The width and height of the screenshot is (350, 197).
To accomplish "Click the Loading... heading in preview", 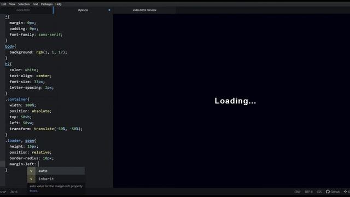I will click(235, 101).
